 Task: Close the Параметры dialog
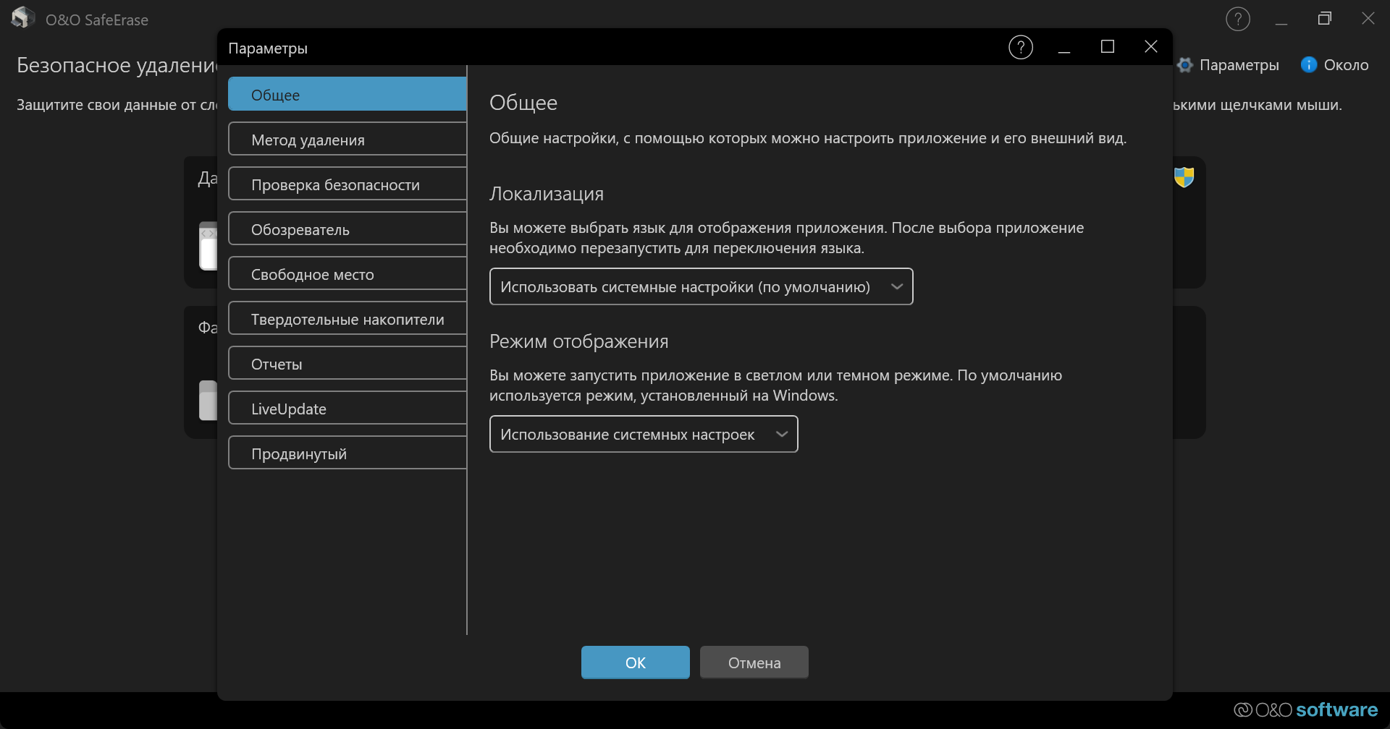1150,48
